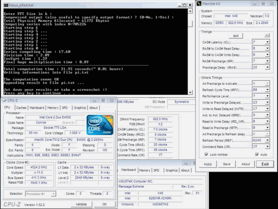The height and width of the screenshot is (209, 278).
Task: Click the Core Speed value 4524.2 MHz
Action: (39, 167)
